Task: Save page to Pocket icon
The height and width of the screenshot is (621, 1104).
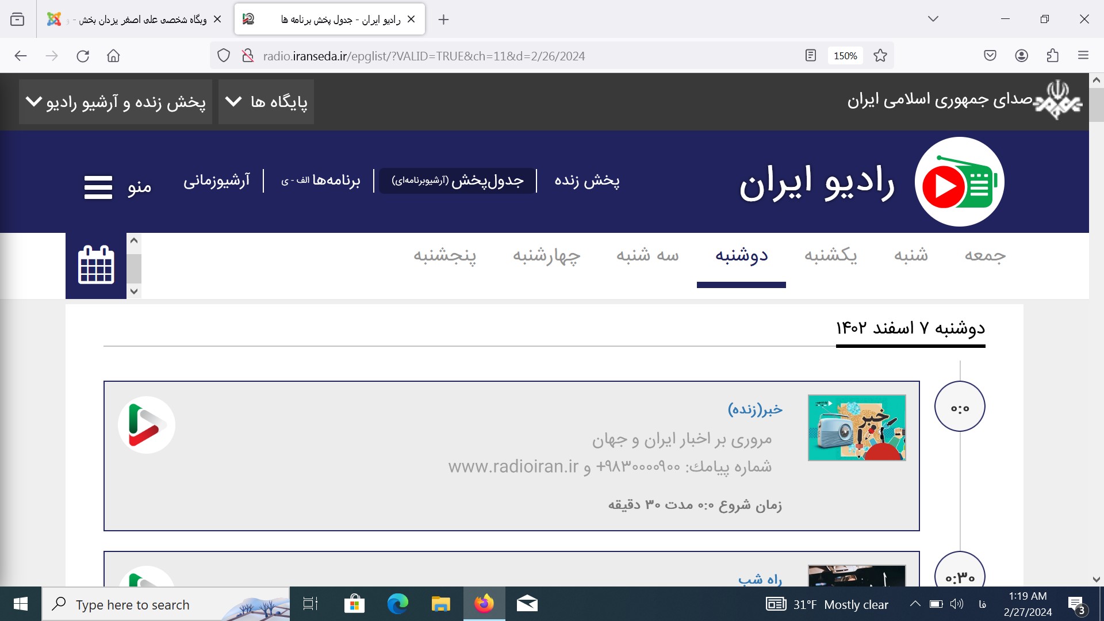Action: (990, 56)
